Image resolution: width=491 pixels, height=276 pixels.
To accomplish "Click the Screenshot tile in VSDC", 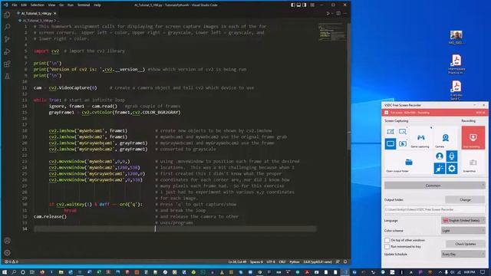I will pos(473,163).
